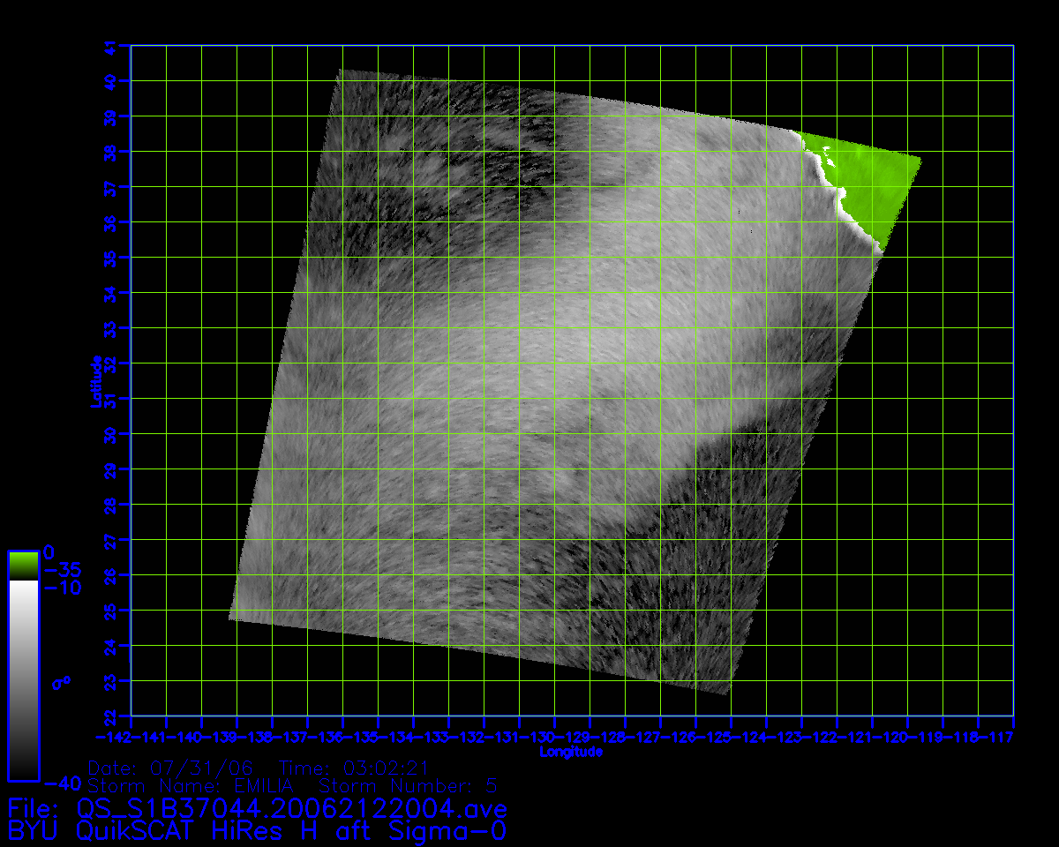Click the green segment of the color bar
Viewport: 1059px width, 847px height.
(x=23, y=566)
